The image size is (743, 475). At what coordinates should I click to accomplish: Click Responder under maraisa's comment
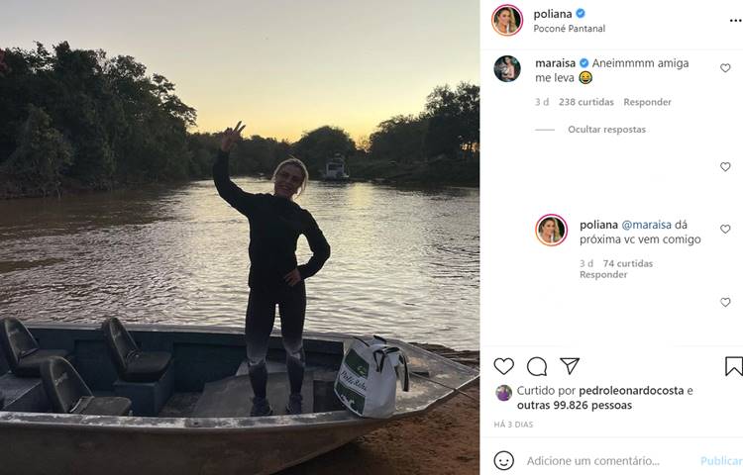pos(648,102)
